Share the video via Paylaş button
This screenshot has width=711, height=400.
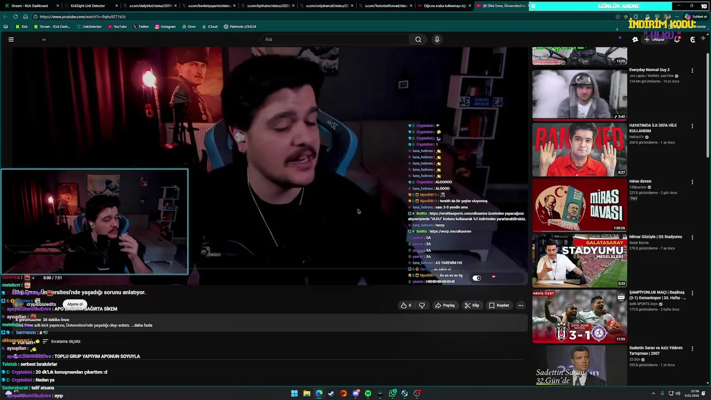click(445, 305)
